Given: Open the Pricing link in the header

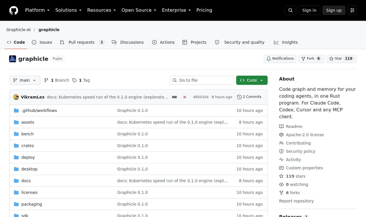Looking at the screenshot, I should [204, 10].
